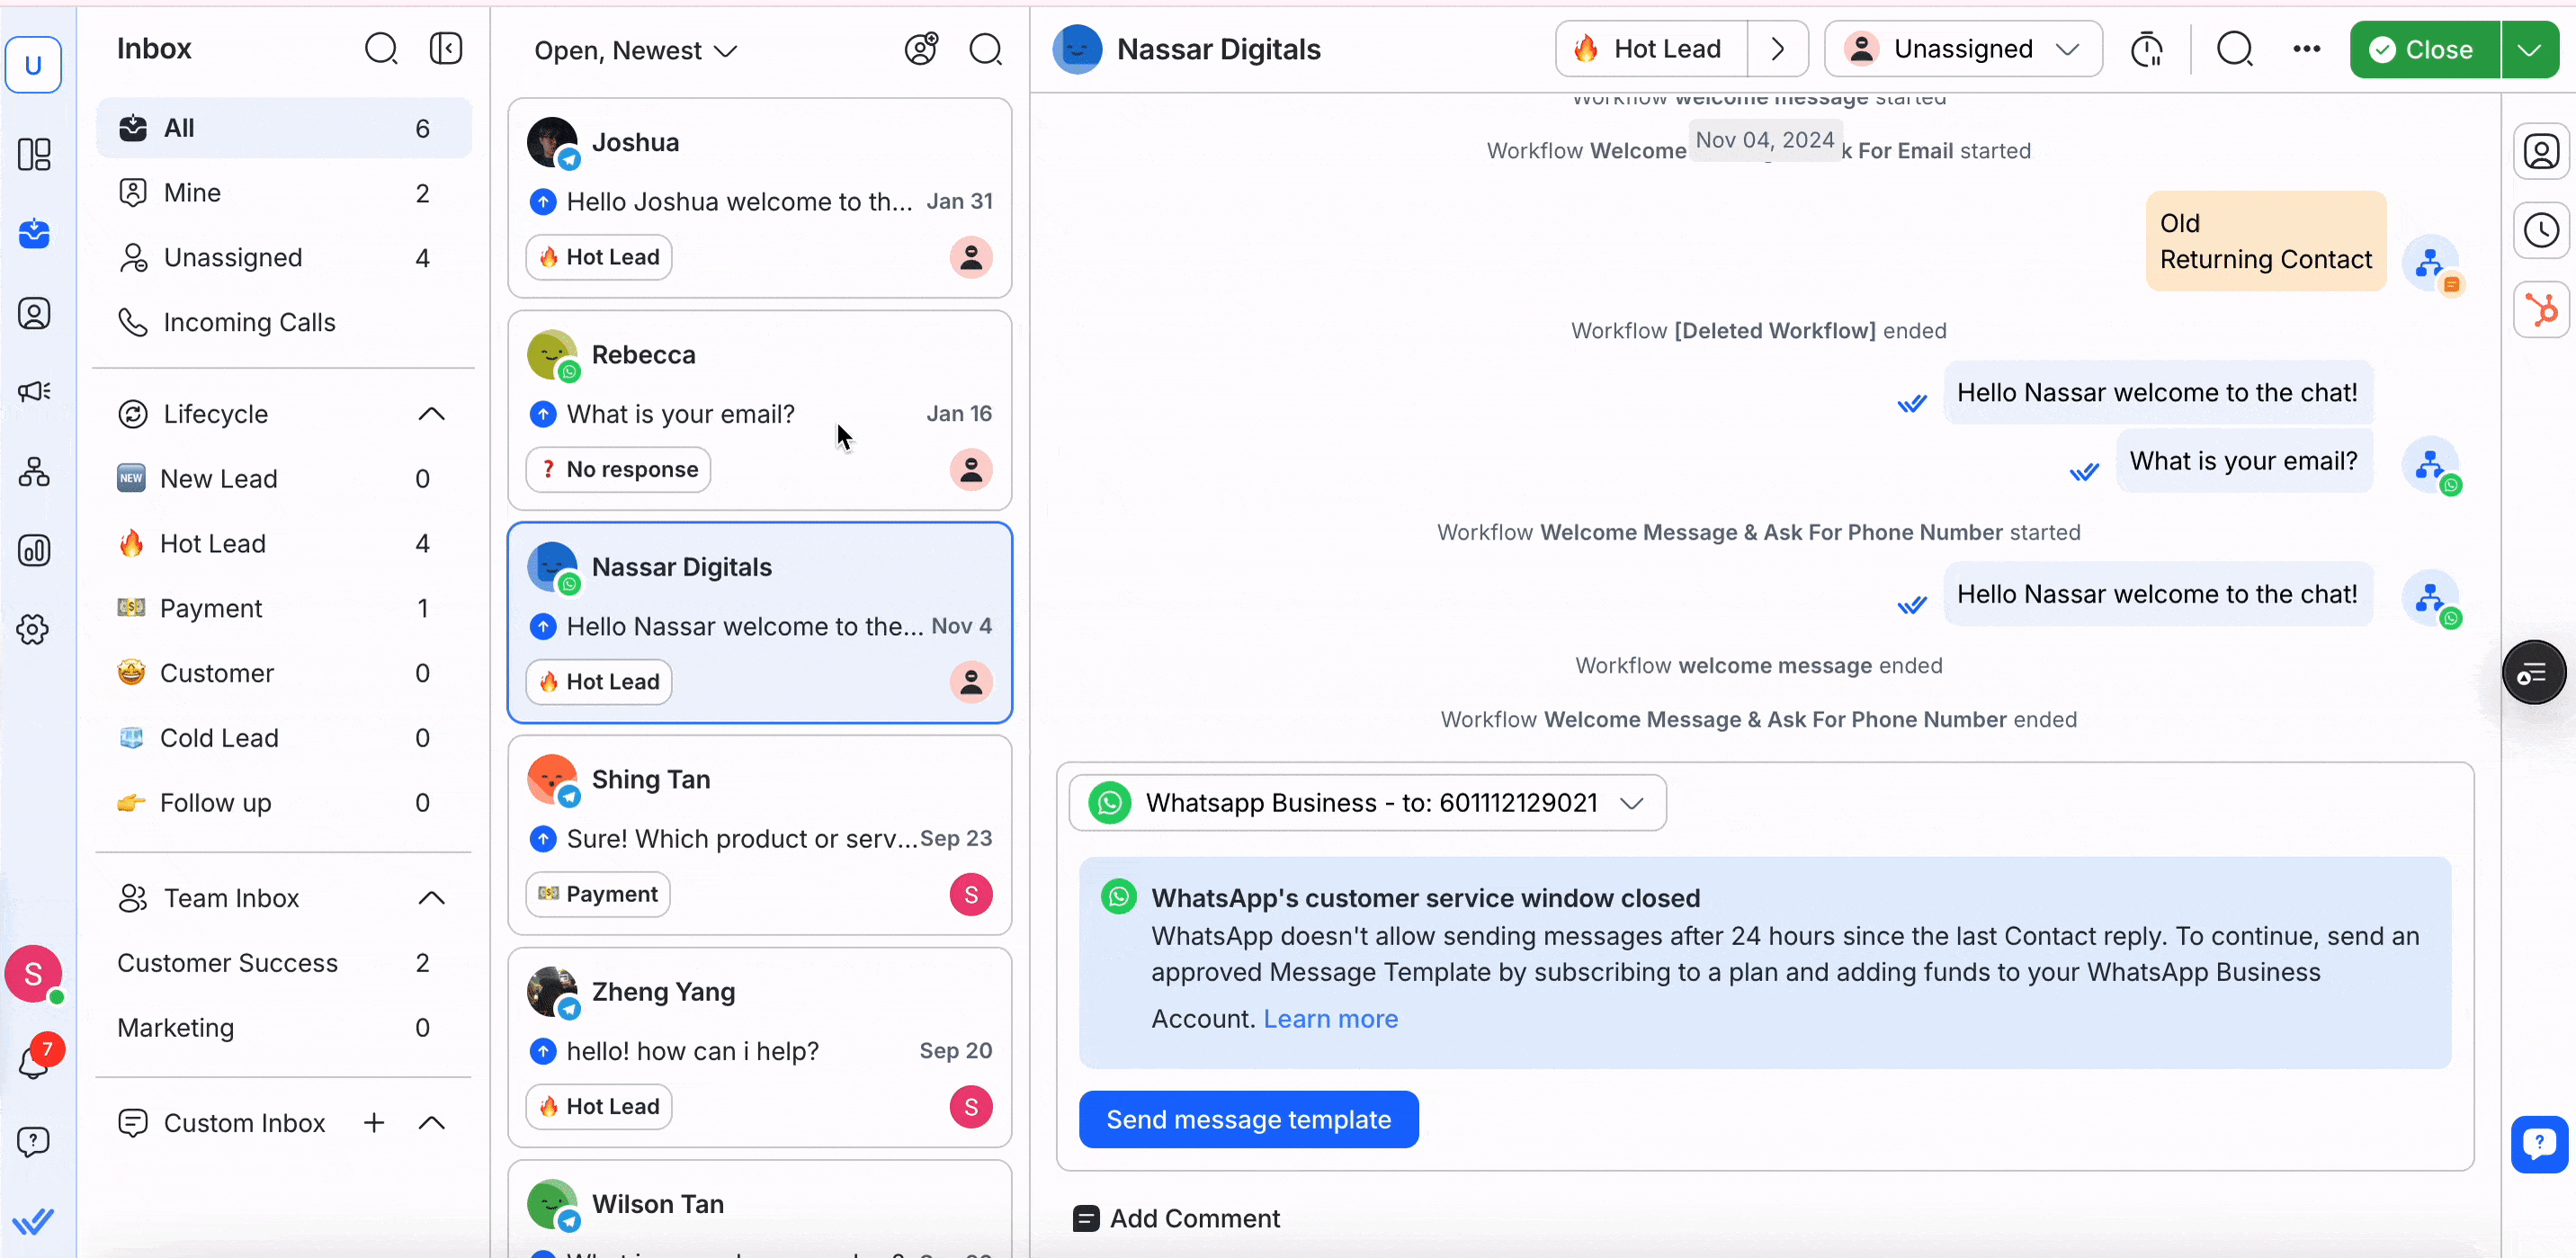
Task: Open the Broadcast megaphone panel
Action: click(35, 391)
